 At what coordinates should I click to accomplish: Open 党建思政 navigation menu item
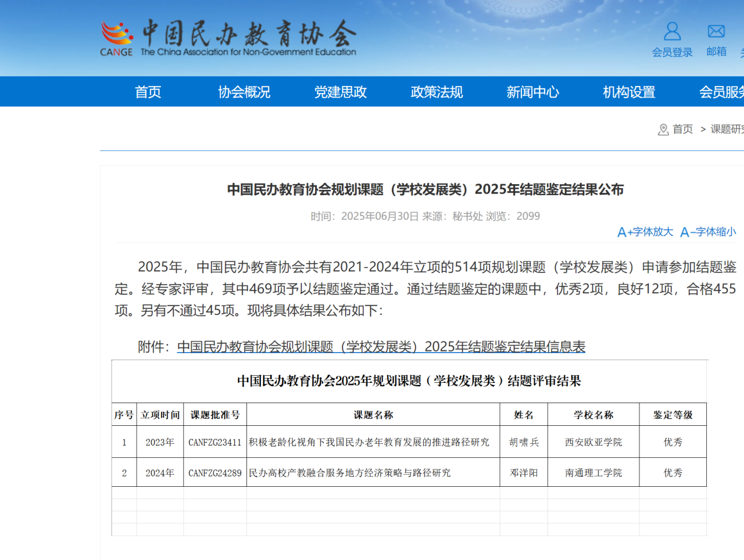pos(341,92)
